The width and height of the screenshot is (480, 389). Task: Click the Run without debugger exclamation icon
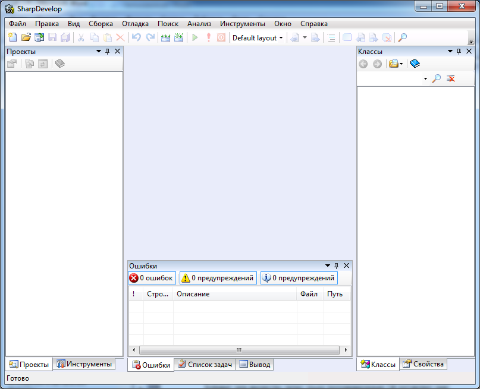tap(208, 37)
